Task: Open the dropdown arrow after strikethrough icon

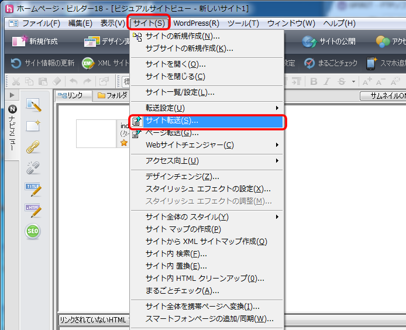Action: (353, 82)
